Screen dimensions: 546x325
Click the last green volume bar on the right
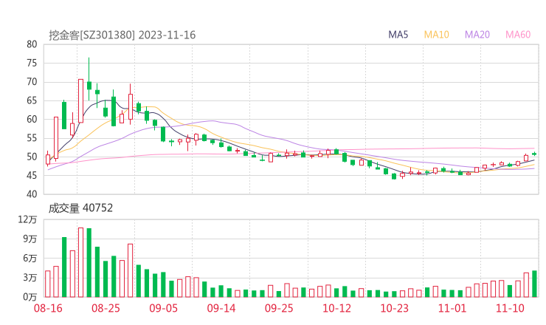534,284
